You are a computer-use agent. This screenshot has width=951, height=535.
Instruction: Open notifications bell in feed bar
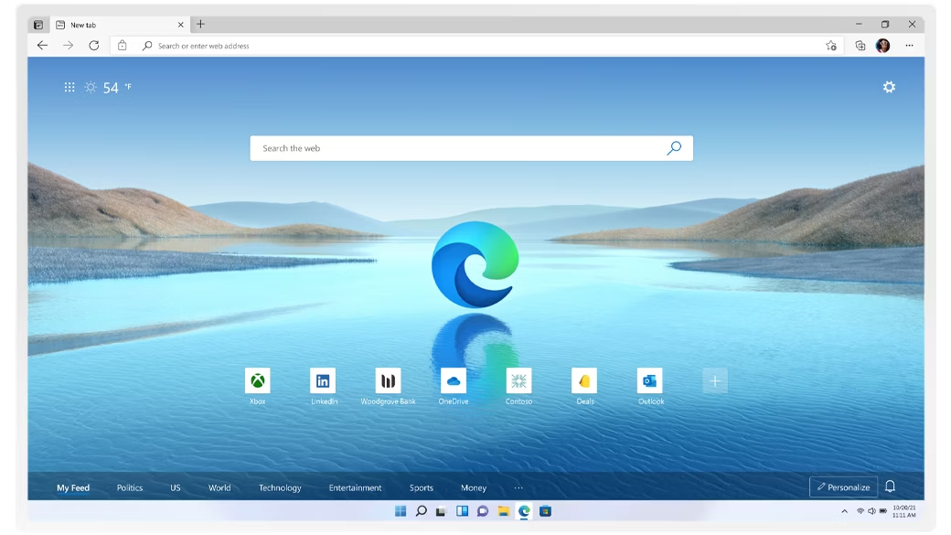click(x=890, y=487)
